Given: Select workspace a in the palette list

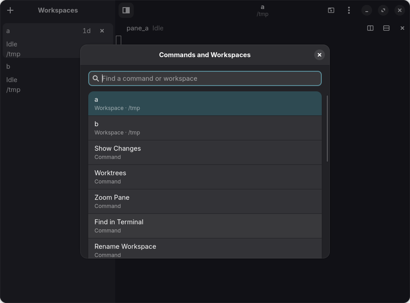Looking at the screenshot, I should pos(205,103).
